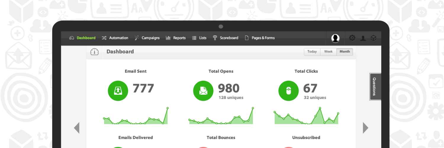Click the 'Total Clicks' heading

coord(306,71)
